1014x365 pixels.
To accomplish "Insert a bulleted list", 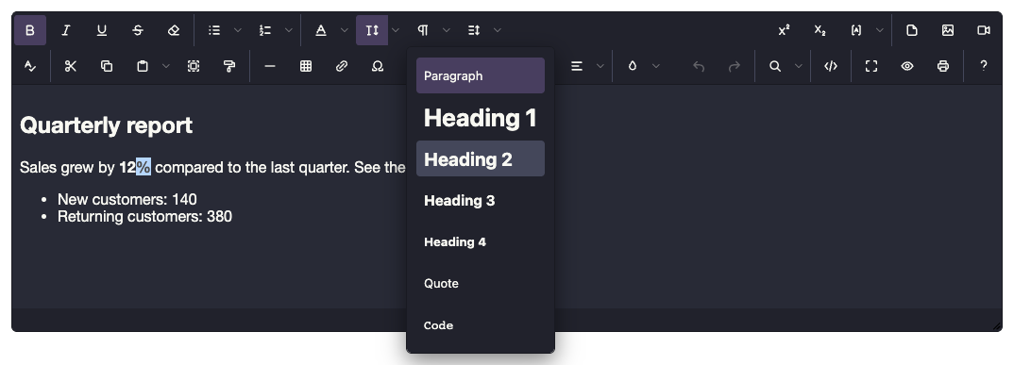I will (x=214, y=30).
